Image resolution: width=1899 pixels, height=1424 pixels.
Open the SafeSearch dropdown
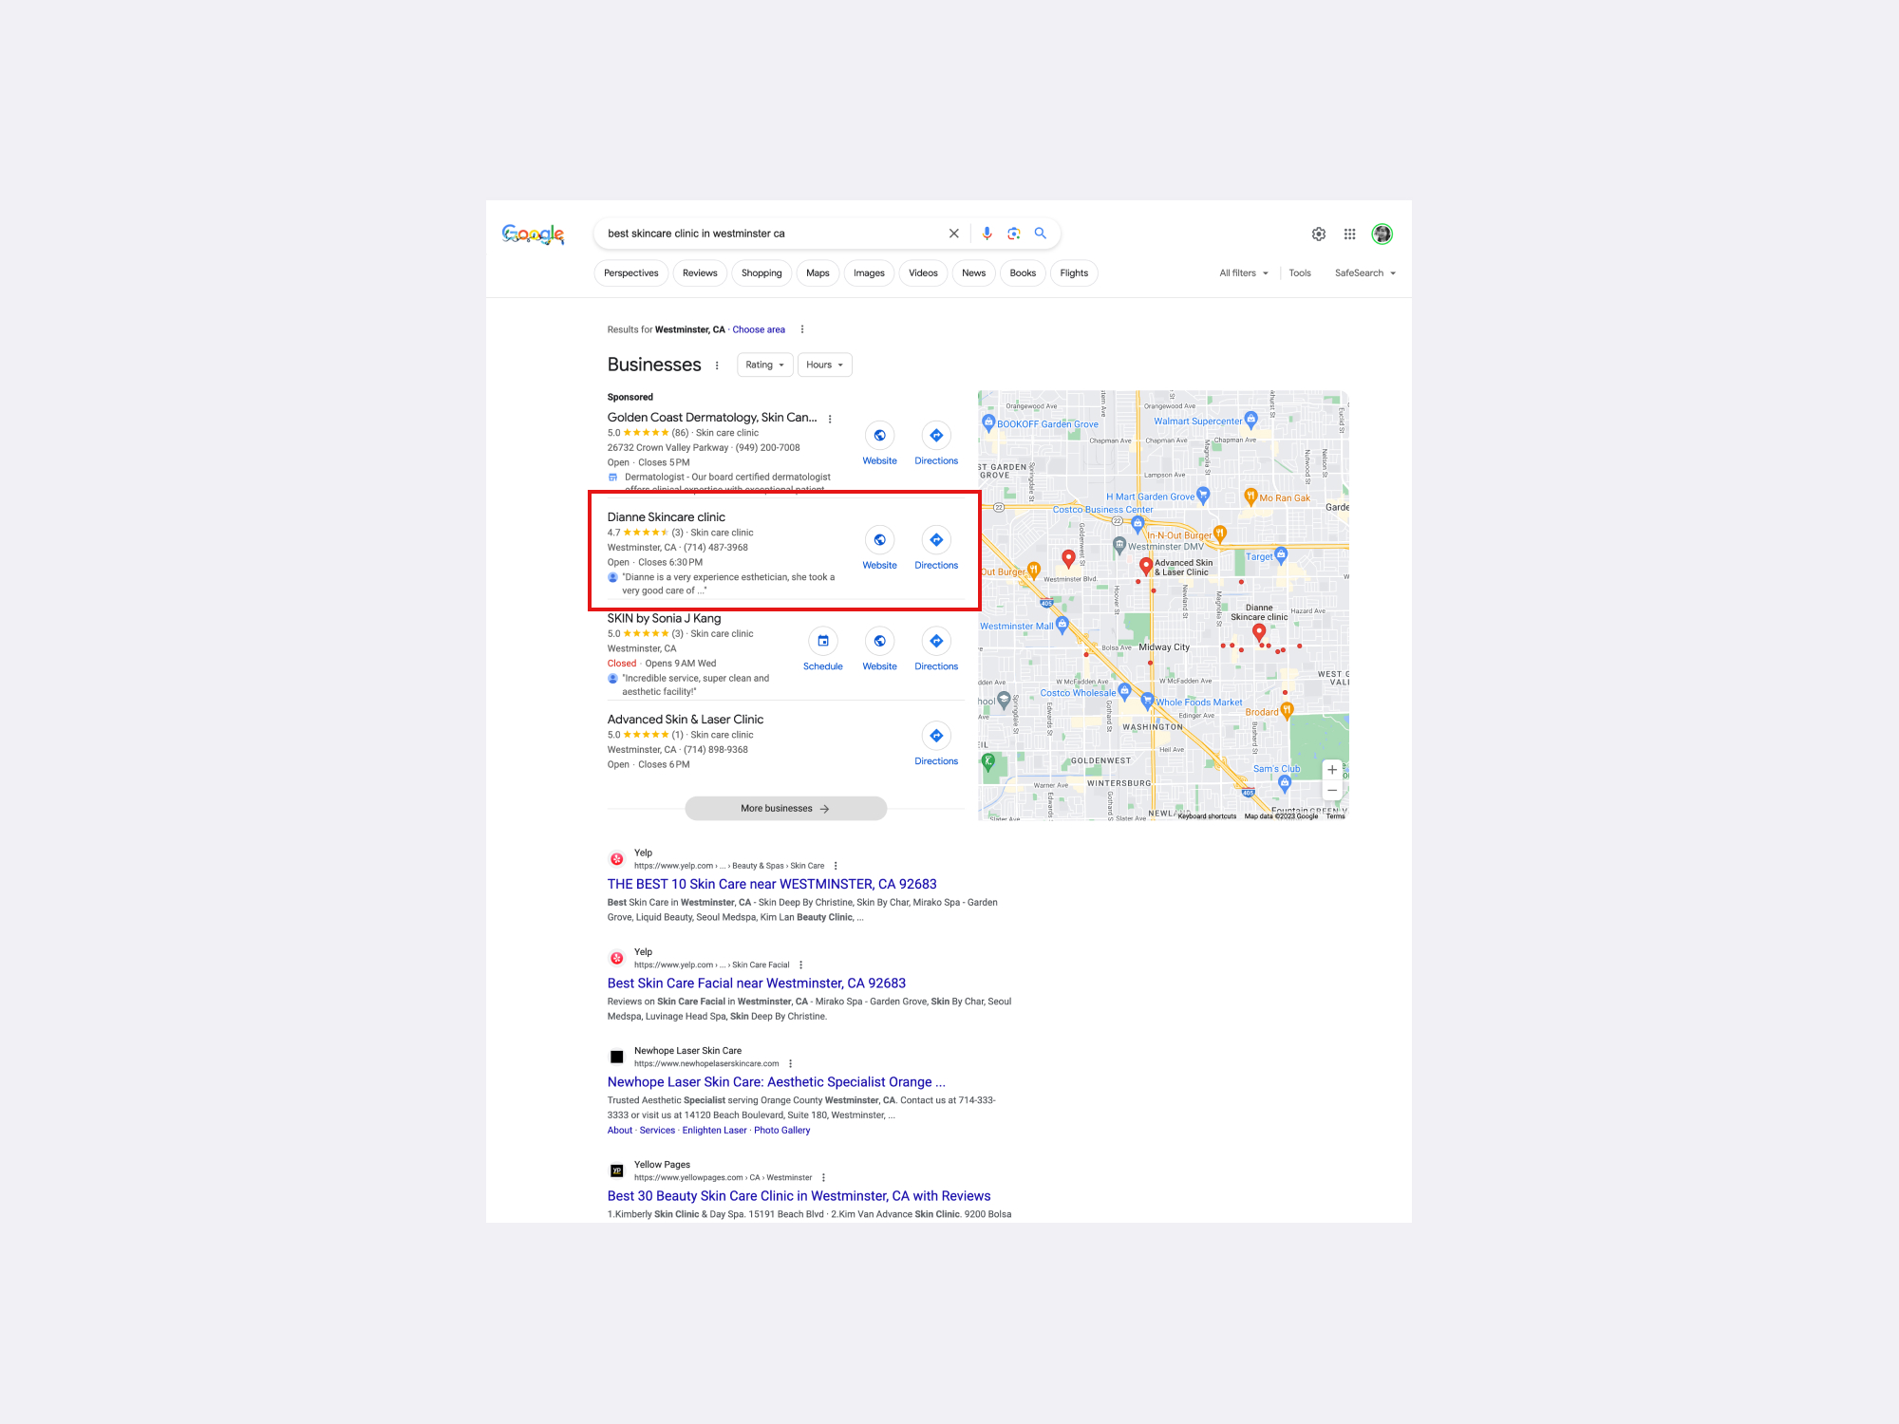click(x=1365, y=273)
